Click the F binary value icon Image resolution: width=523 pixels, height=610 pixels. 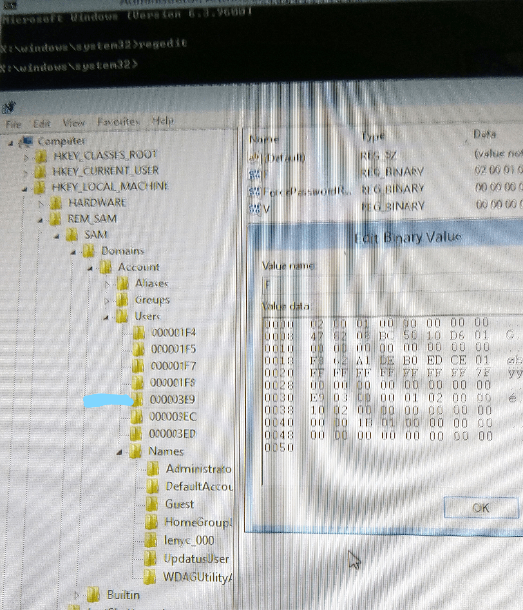(255, 175)
